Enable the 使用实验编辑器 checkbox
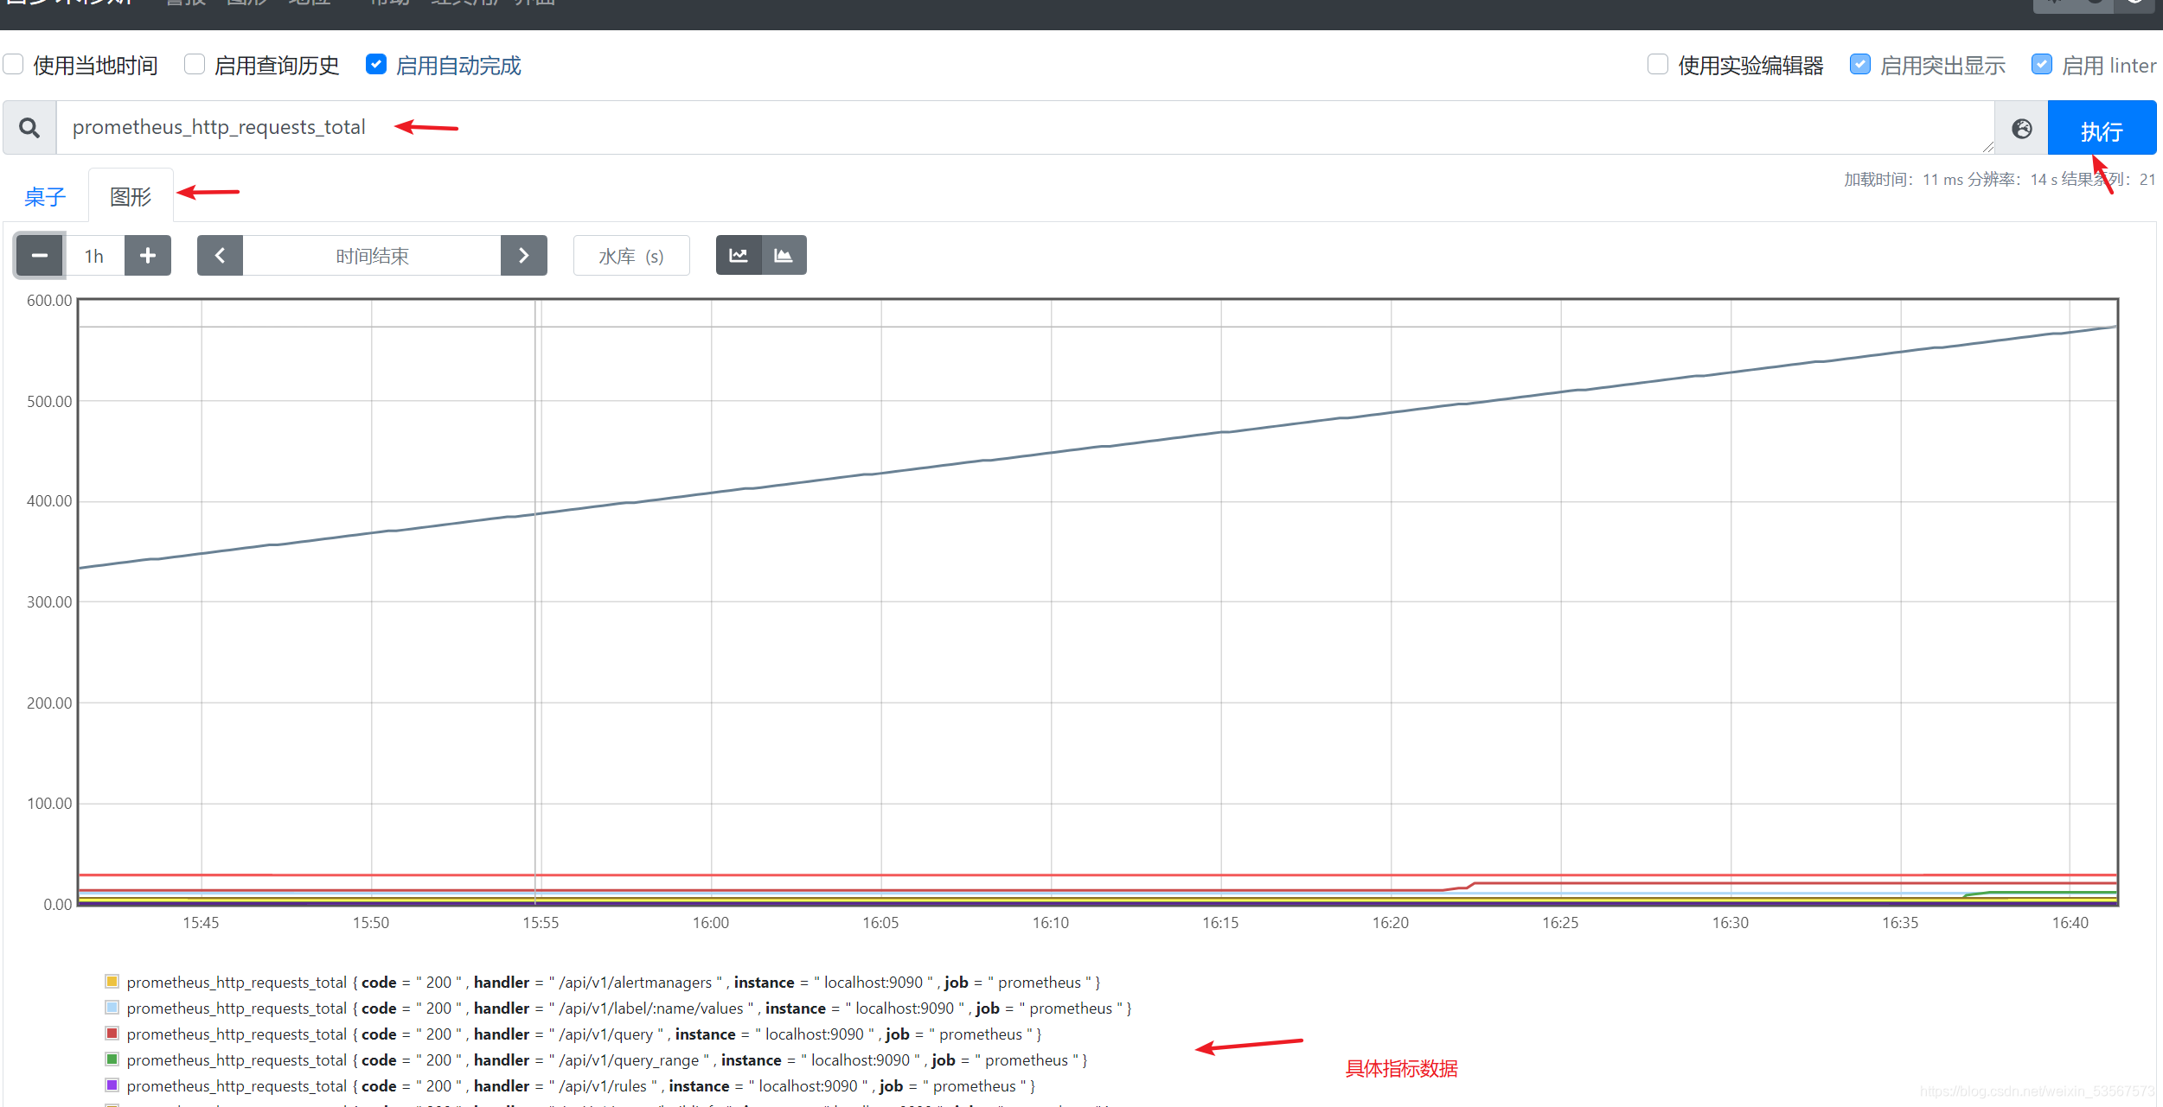The image size is (2163, 1107). (x=1658, y=65)
